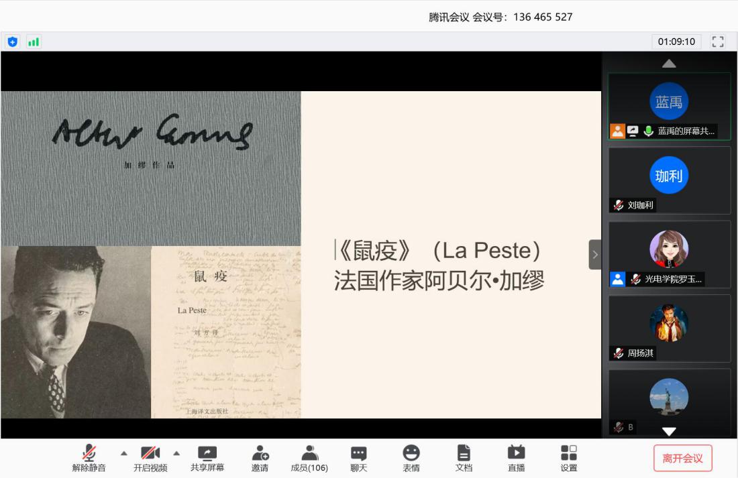Image resolution: width=738 pixels, height=478 pixels.
Task: Click the orange host icon on 蓝禹's tile
Action: point(617,131)
